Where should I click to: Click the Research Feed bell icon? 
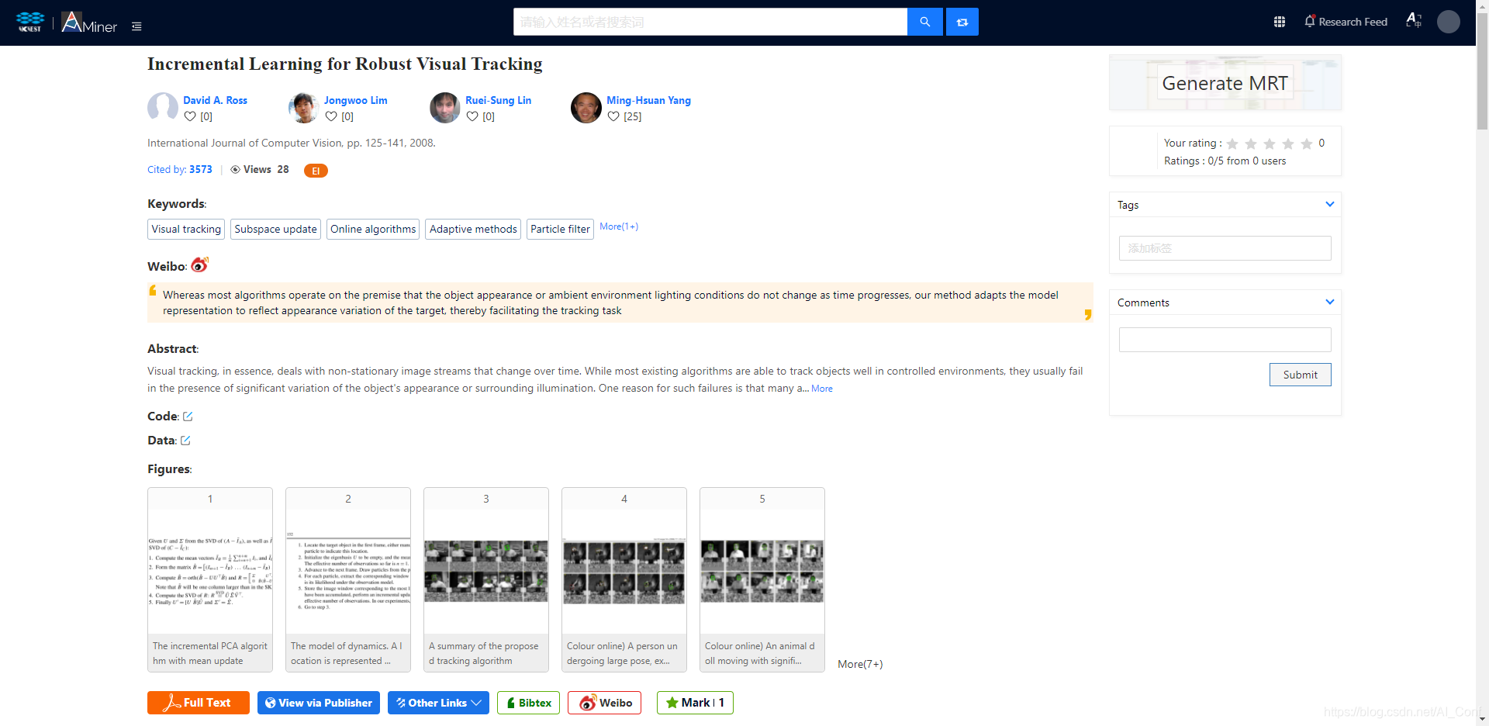click(1310, 21)
